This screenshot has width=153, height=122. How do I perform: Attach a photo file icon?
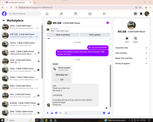coord(52,113)
